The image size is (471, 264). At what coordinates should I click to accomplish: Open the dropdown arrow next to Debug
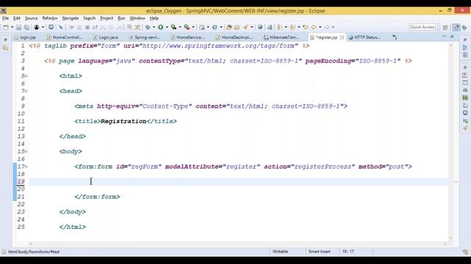[x=154, y=27]
